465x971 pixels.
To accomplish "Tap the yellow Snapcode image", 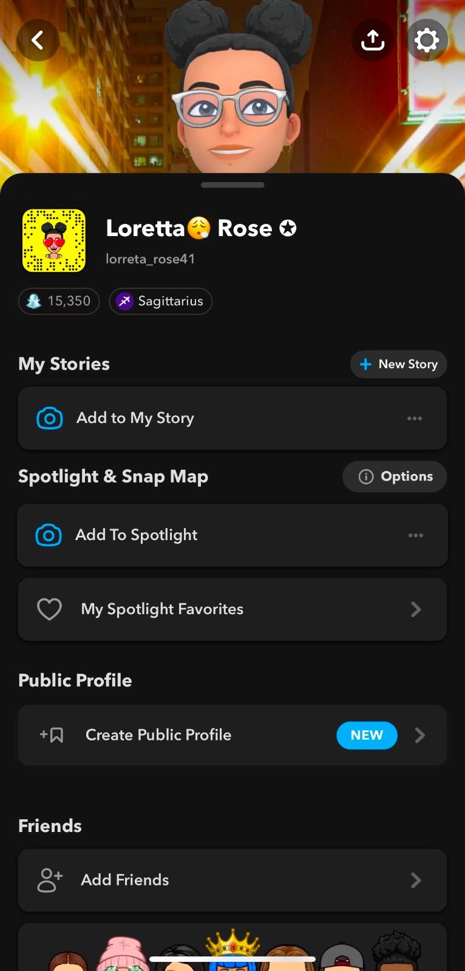I will (x=54, y=241).
